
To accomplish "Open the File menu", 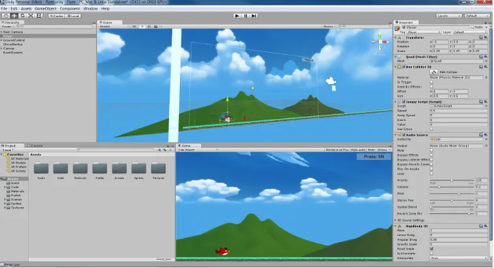I will (4, 9).
